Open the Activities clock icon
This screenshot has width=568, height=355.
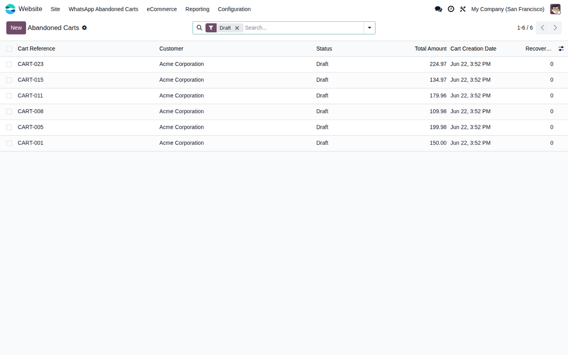(451, 9)
